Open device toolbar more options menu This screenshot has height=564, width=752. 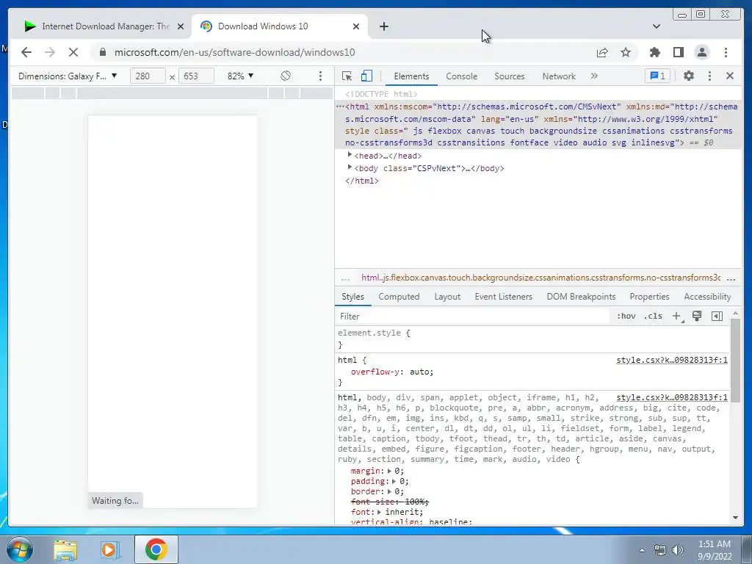(x=320, y=76)
